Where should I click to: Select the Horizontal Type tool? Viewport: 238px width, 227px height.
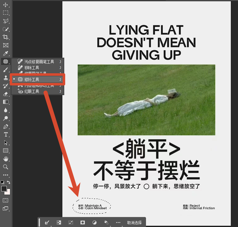[x=6, y=135]
